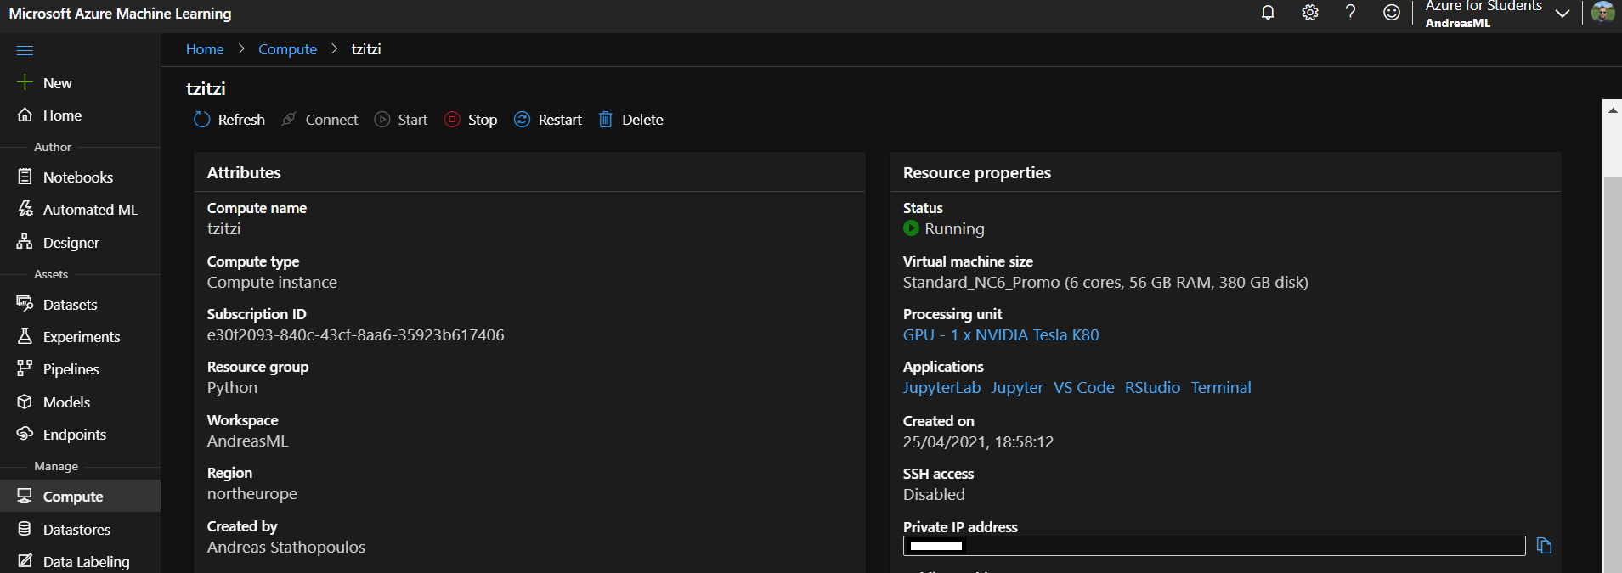1622x573 pixels.
Task: Refresh the compute instance details
Action: [x=229, y=120]
